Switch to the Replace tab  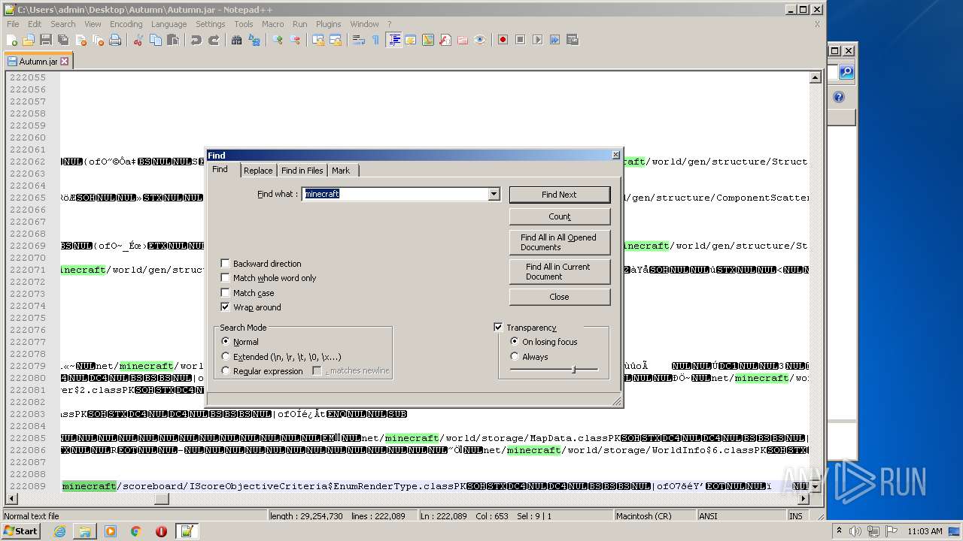click(258, 171)
